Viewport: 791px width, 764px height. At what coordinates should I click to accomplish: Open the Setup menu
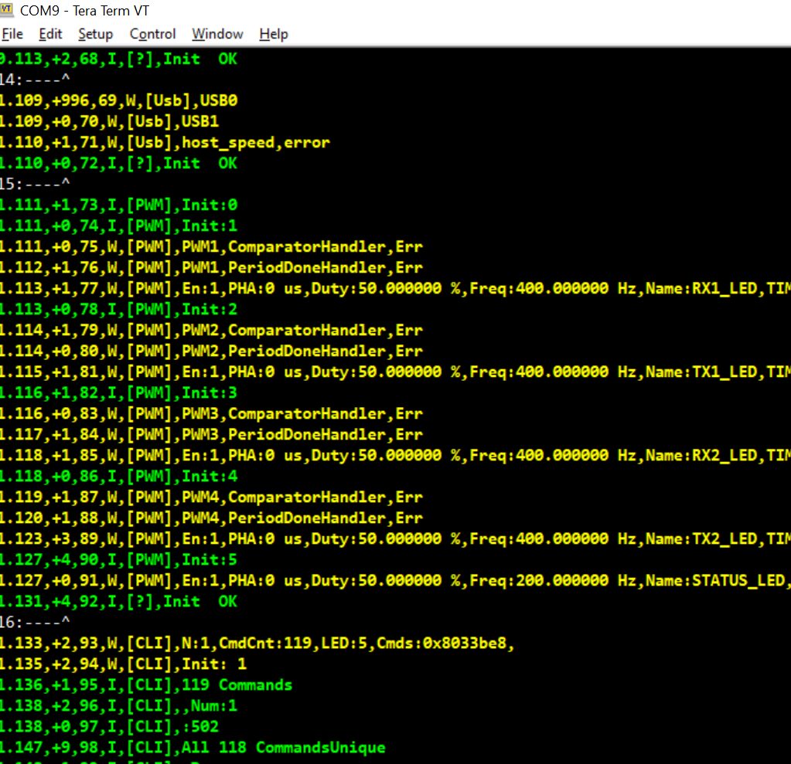point(95,34)
